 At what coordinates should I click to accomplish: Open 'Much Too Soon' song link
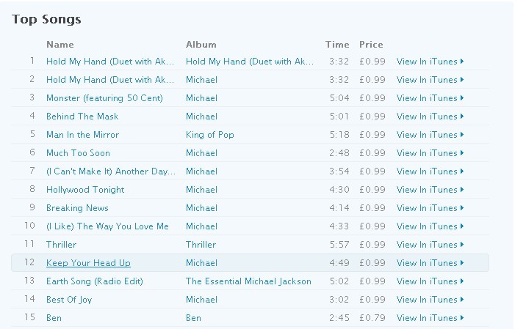click(79, 153)
